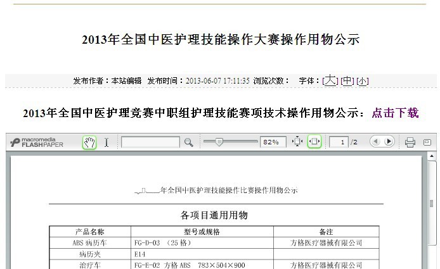The image size is (440, 269).
Task: Print the FlashPaper document
Action: (410, 142)
